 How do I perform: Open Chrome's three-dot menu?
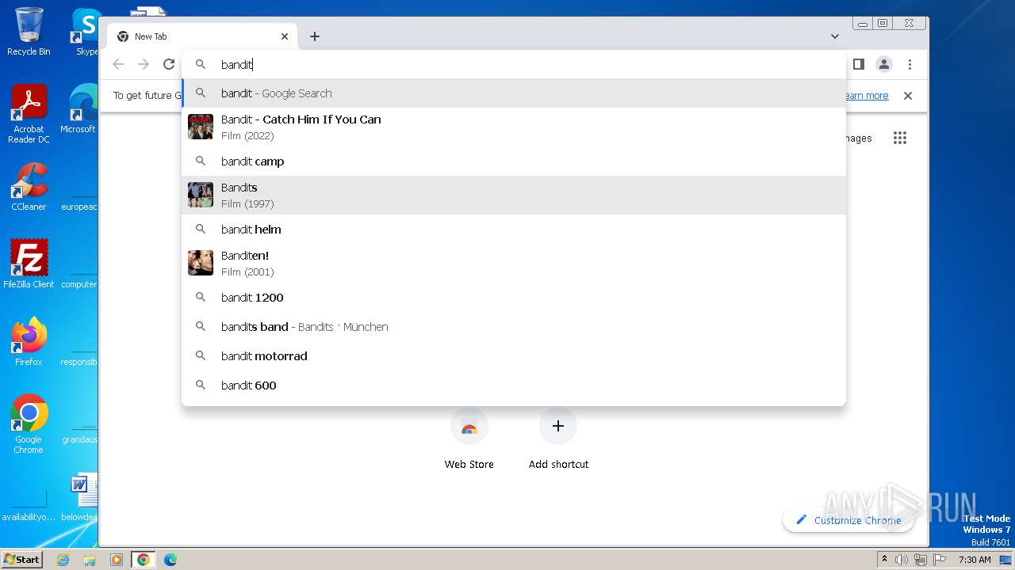click(910, 64)
